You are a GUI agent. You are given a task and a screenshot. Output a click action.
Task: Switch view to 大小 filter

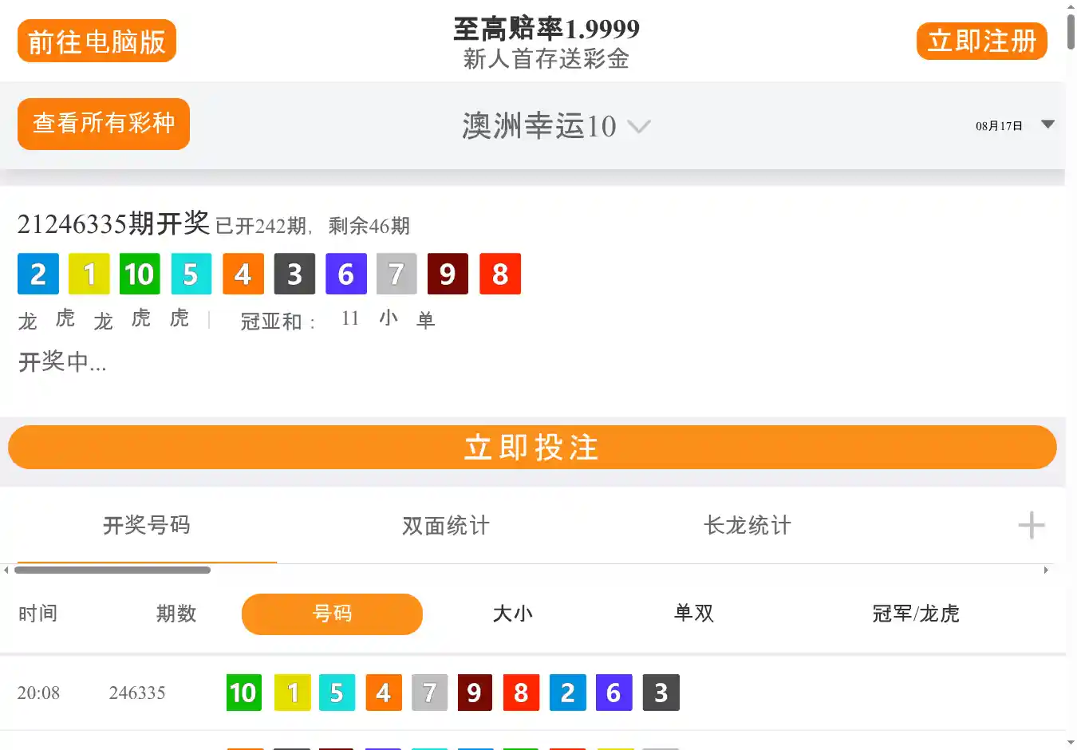512,614
